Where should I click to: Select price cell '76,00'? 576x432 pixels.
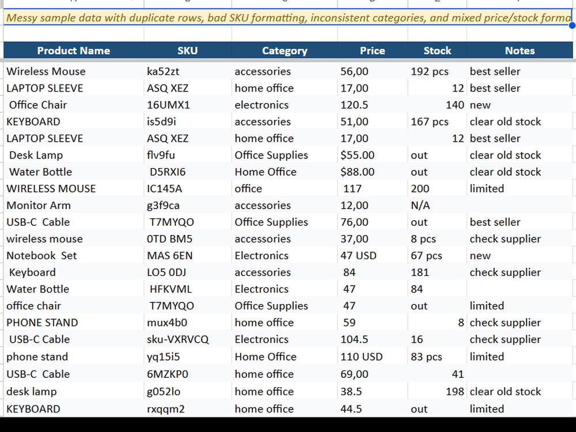[373, 222]
